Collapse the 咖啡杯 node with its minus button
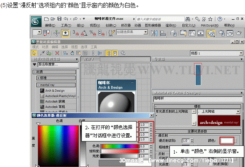245x167 pixels. click(x=133, y=82)
